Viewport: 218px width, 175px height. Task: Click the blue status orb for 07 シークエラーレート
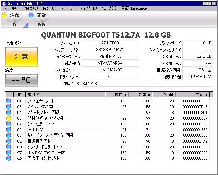click(9, 124)
